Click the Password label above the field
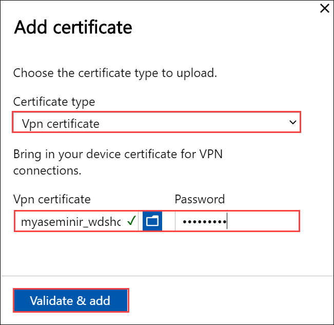Screen dimensions: 334x325 [200, 199]
